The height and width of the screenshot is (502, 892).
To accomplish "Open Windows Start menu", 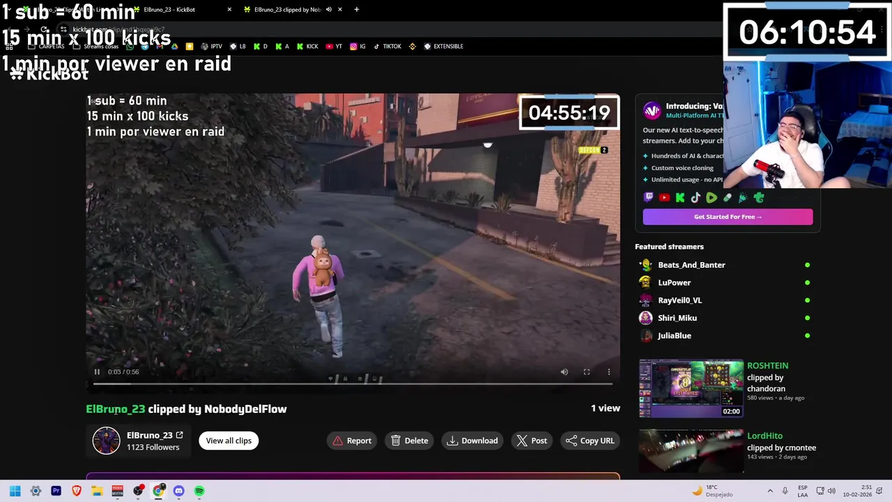I will (15, 491).
